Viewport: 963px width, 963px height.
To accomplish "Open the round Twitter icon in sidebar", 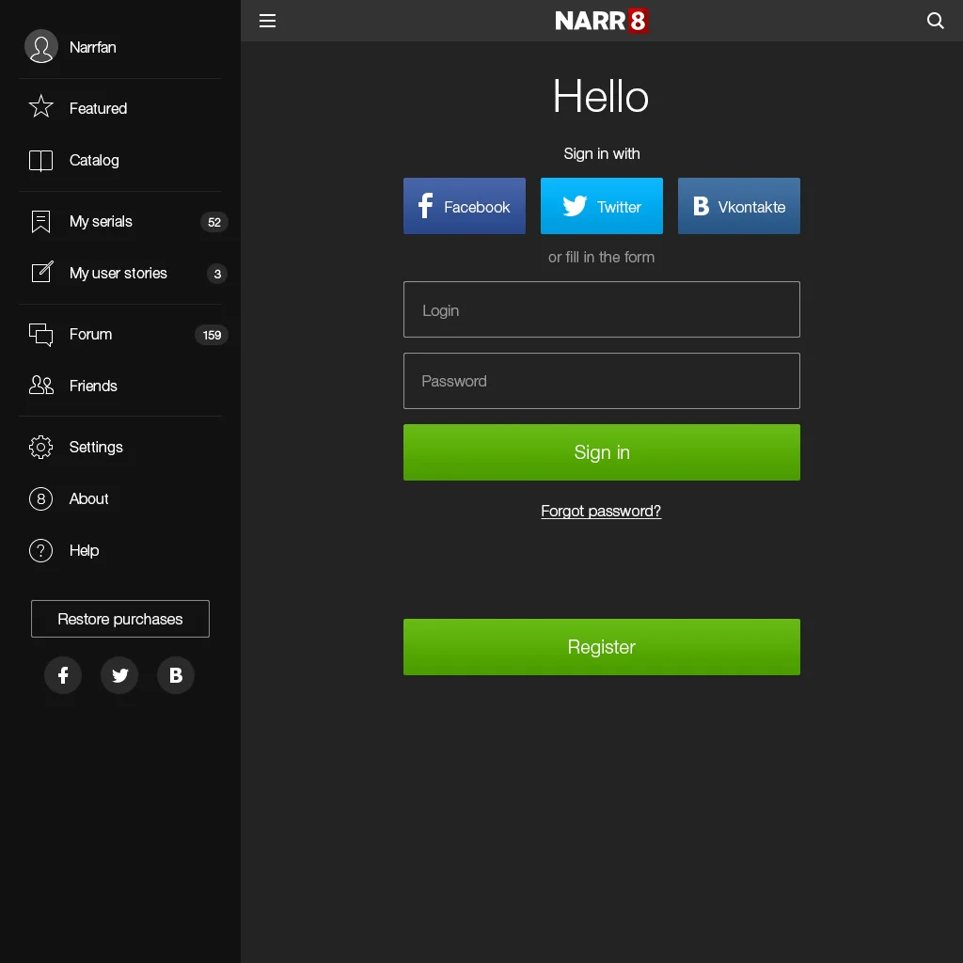I will 119,675.
